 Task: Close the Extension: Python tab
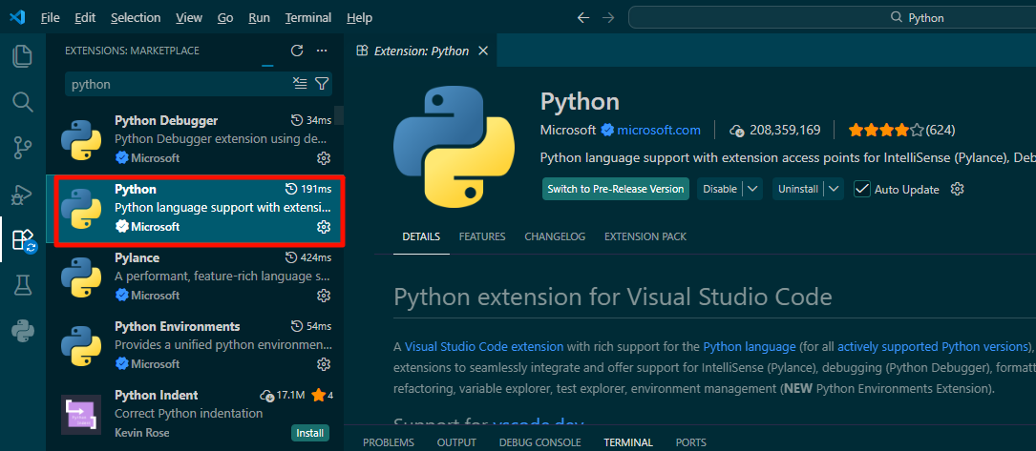(483, 51)
